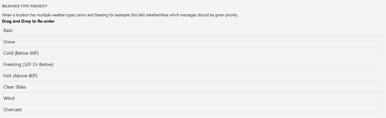This screenshot has width=386, height=118.
Task: Pick the Cold (Below 60F) row
Action: (192, 53)
